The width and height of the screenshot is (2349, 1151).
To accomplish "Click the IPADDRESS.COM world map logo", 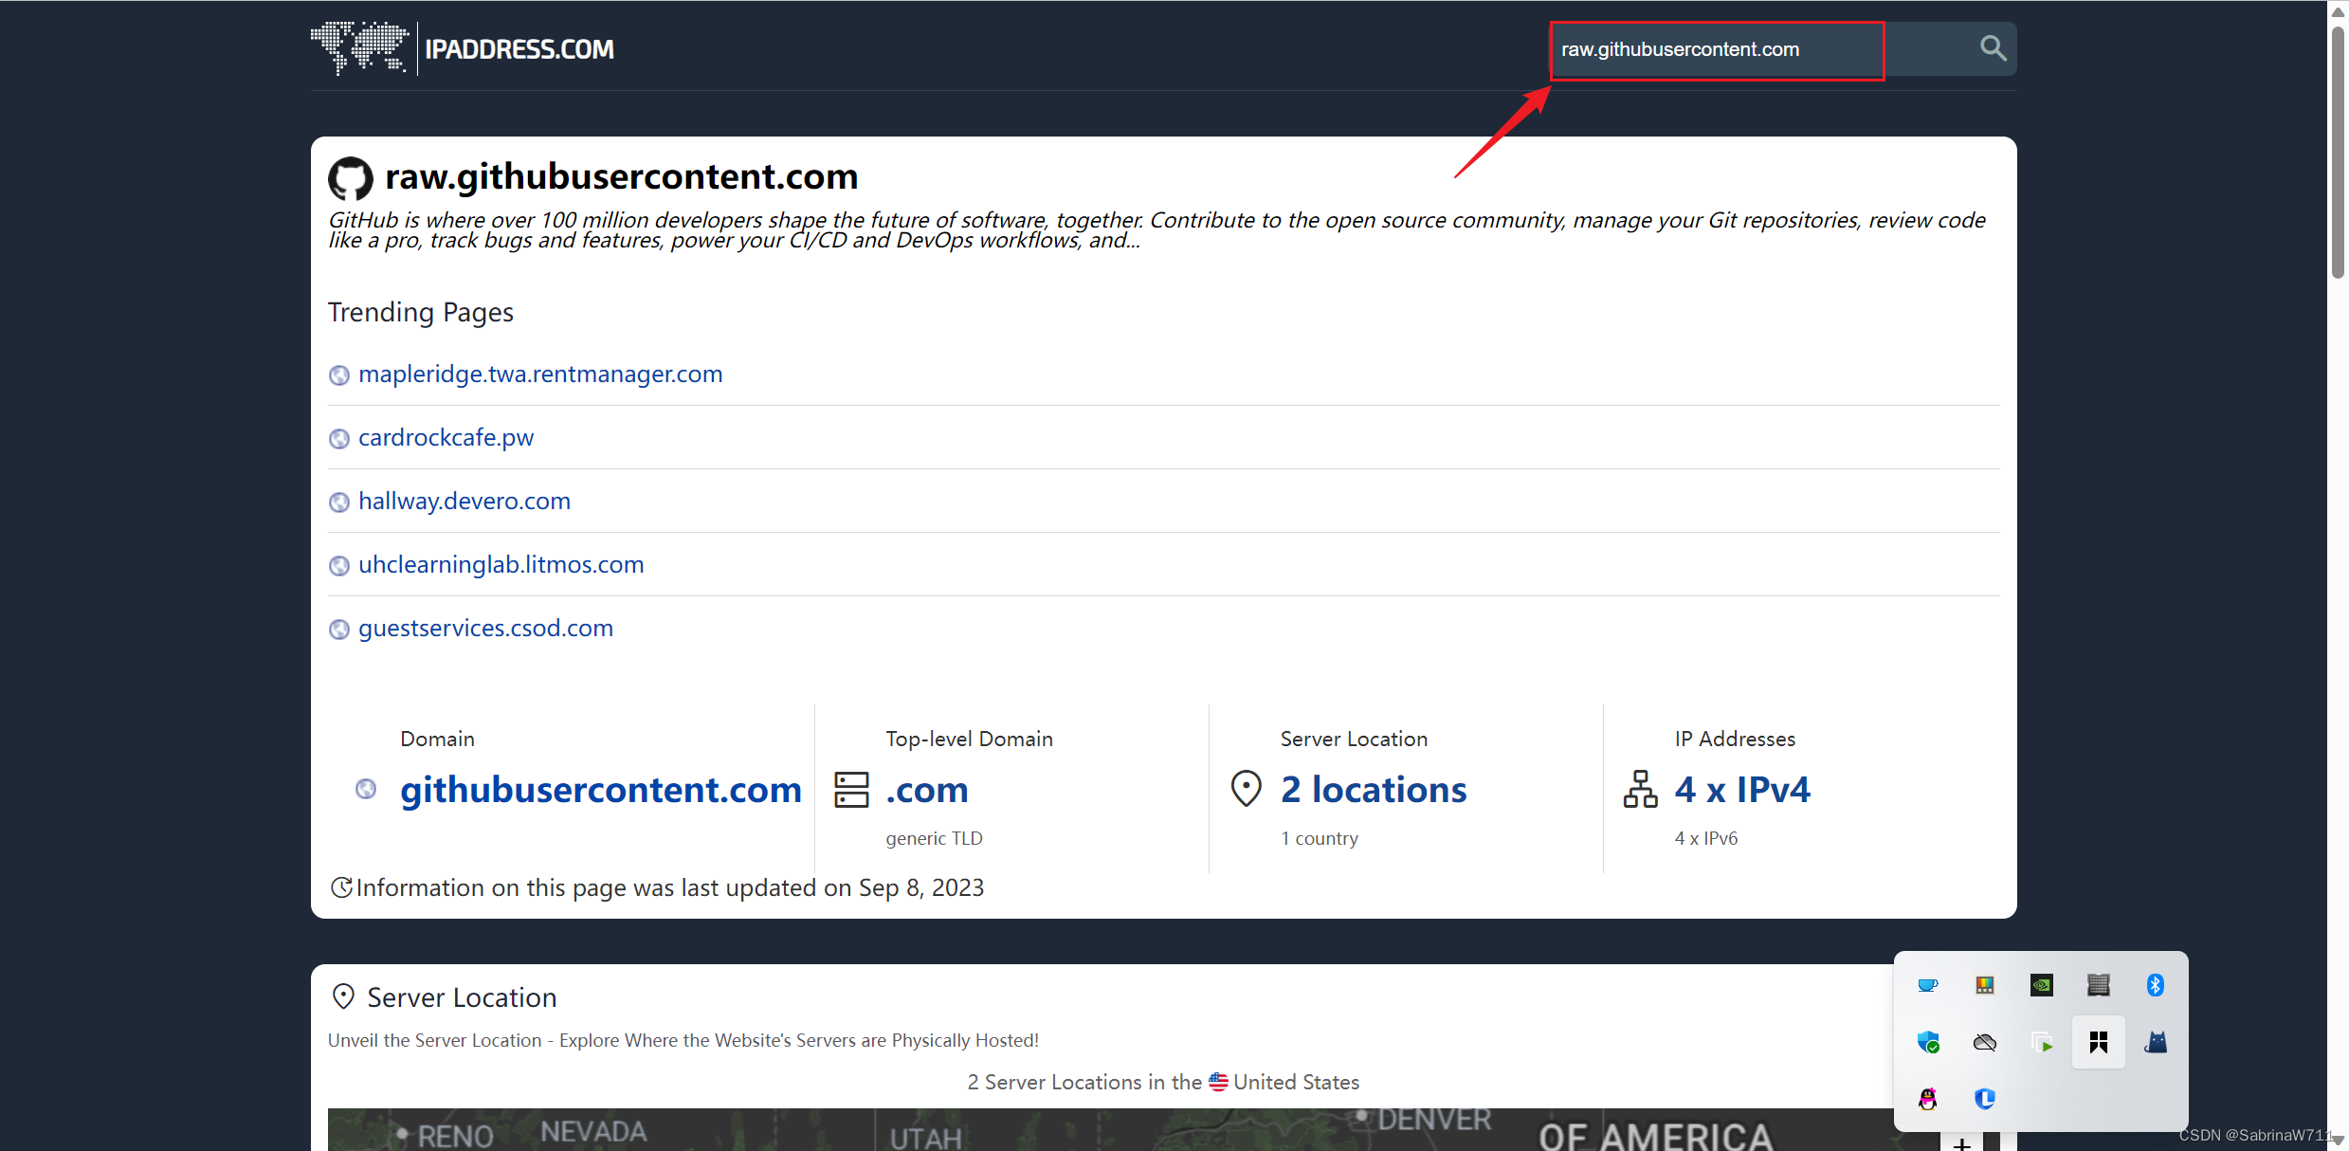I will (x=359, y=47).
